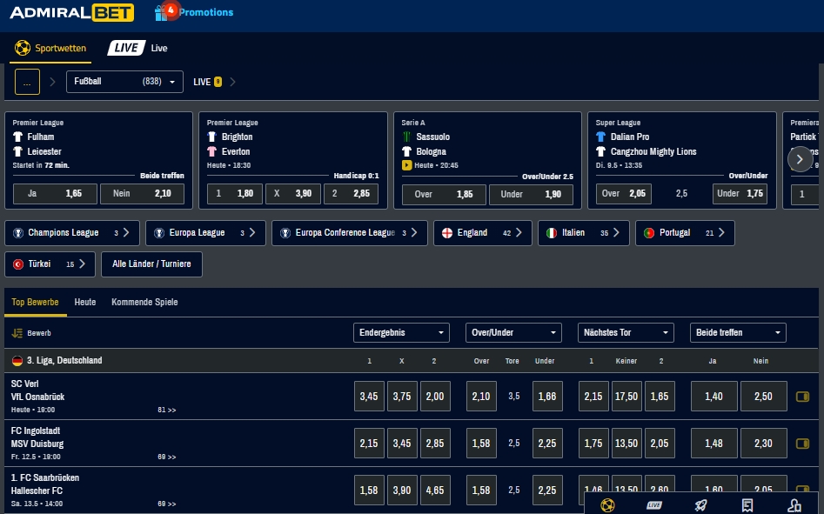Open bottom bar LIVE icon
The image size is (824, 514).
tap(654, 505)
